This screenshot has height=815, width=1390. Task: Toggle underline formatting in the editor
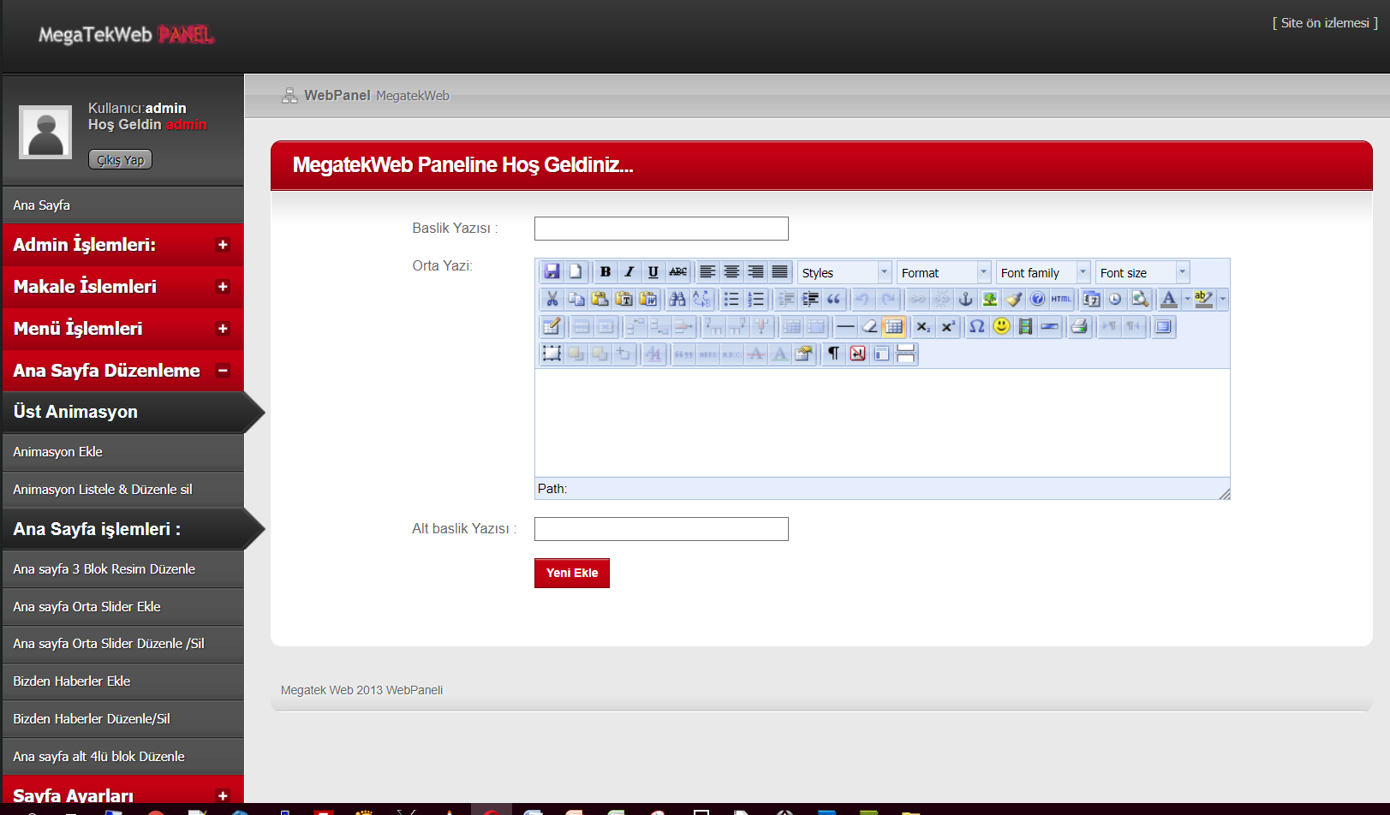pos(653,272)
